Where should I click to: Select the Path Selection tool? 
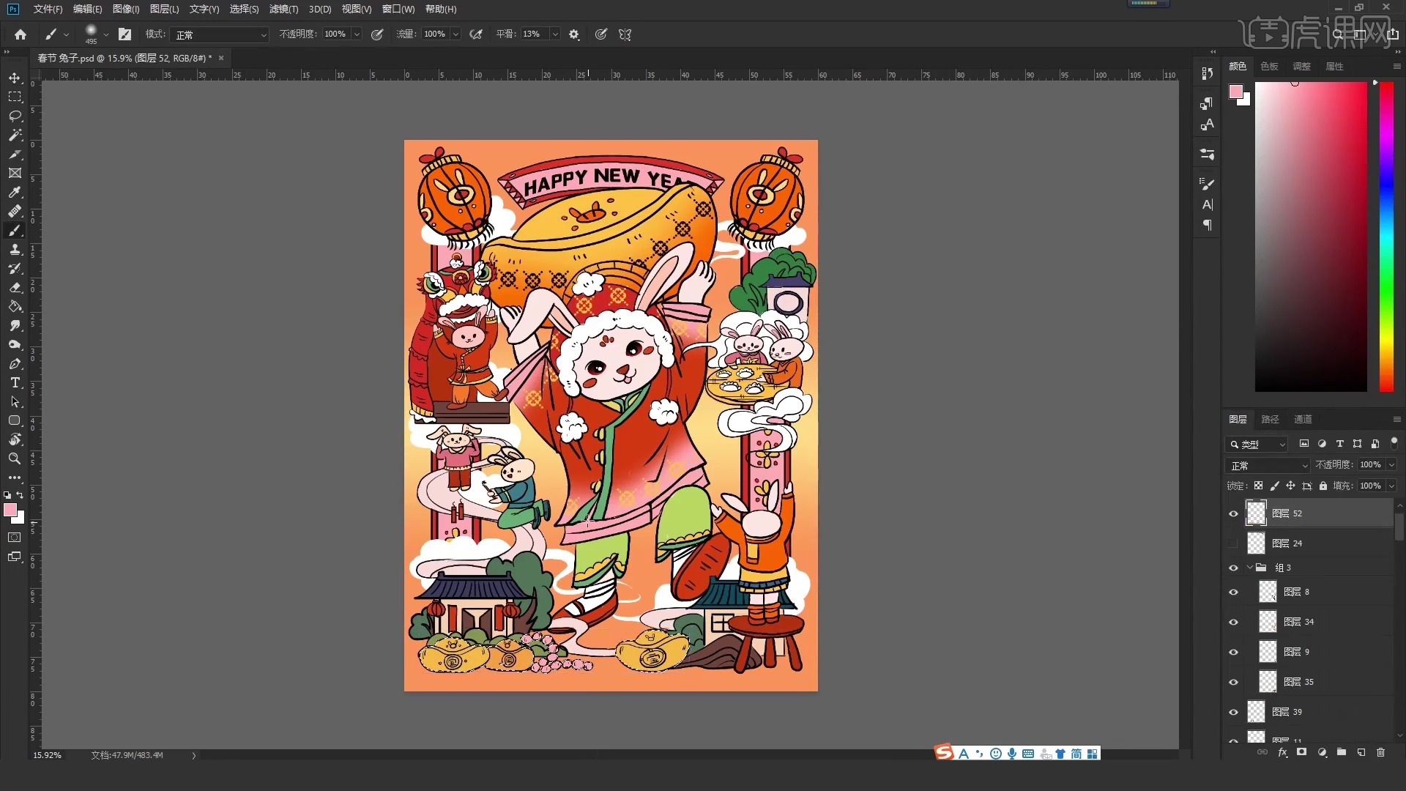point(15,402)
